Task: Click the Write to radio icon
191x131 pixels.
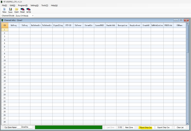Action: [x=29, y=10]
